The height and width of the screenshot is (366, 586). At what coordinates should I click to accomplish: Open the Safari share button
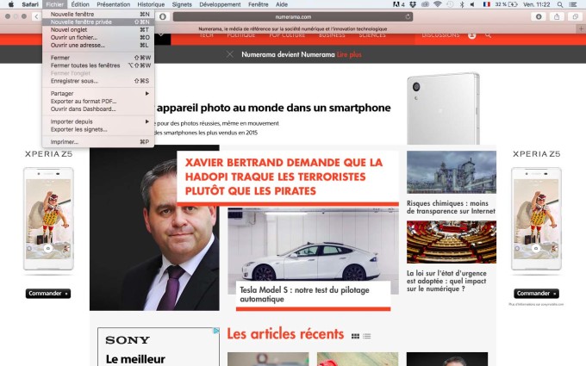[557, 16]
